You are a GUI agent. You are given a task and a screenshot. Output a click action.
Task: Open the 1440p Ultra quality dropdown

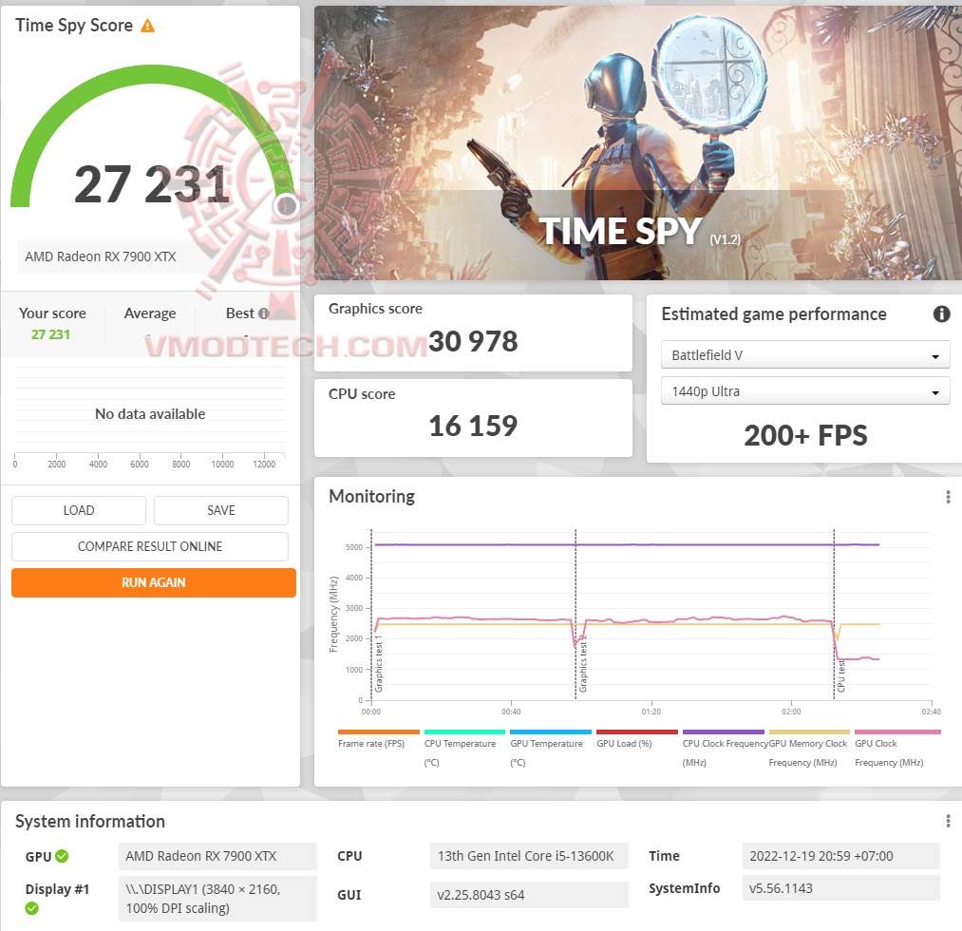pyautogui.click(x=804, y=390)
